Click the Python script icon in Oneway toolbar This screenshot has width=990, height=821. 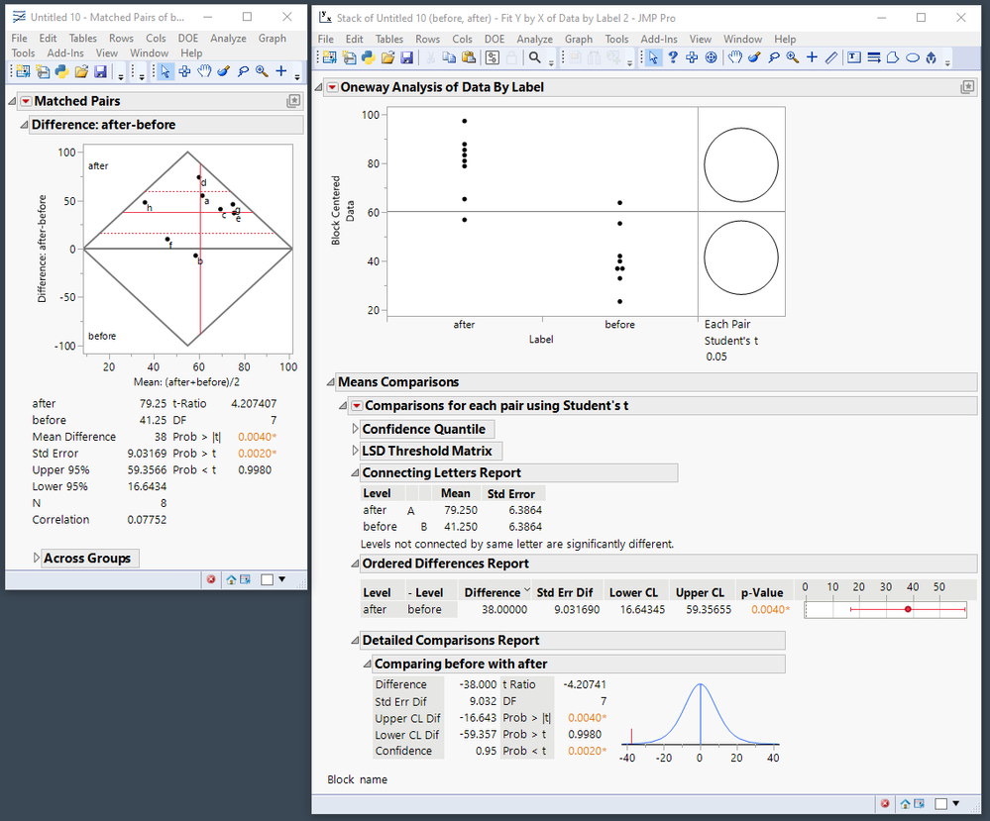click(368, 57)
